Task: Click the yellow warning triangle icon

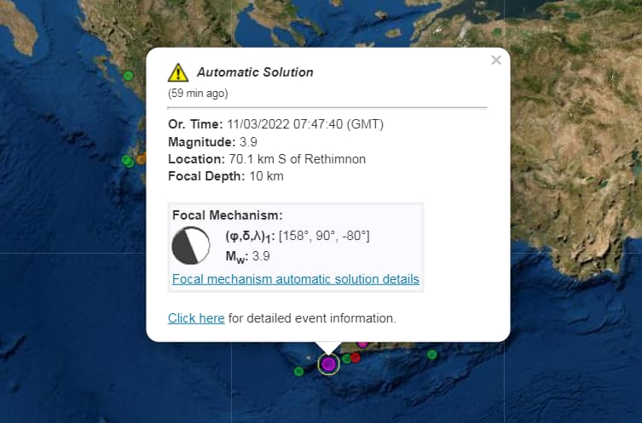Action: coord(177,72)
